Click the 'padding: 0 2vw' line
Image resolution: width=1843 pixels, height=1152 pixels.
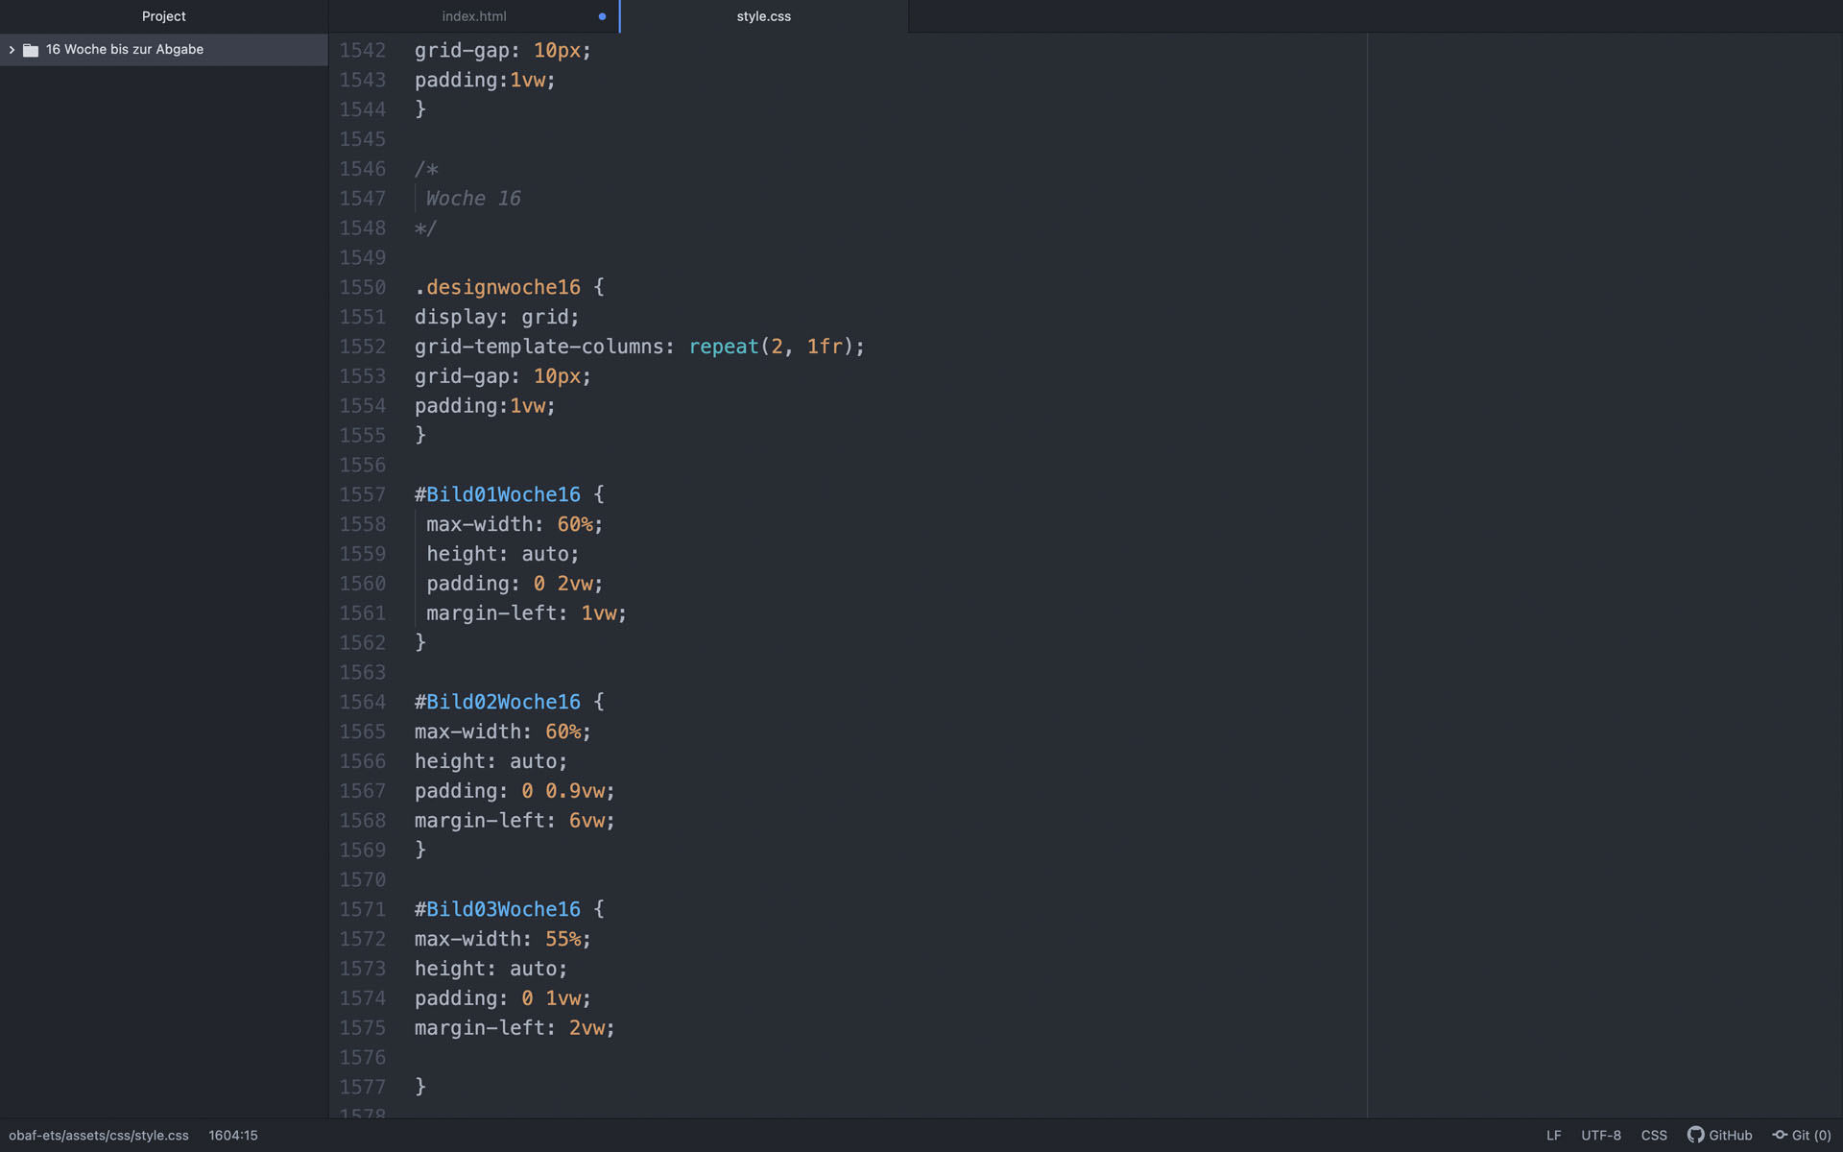515,584
